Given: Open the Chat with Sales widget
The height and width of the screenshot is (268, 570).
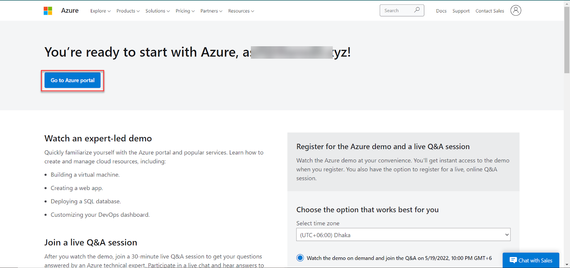Looking at the screenshot, I should [x=531, y=261].
